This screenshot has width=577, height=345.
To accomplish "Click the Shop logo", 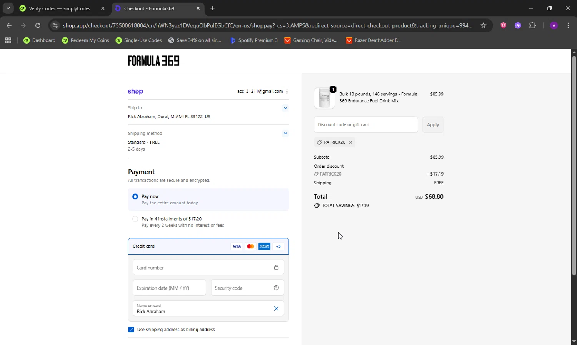I will click(x=135, y=91).
